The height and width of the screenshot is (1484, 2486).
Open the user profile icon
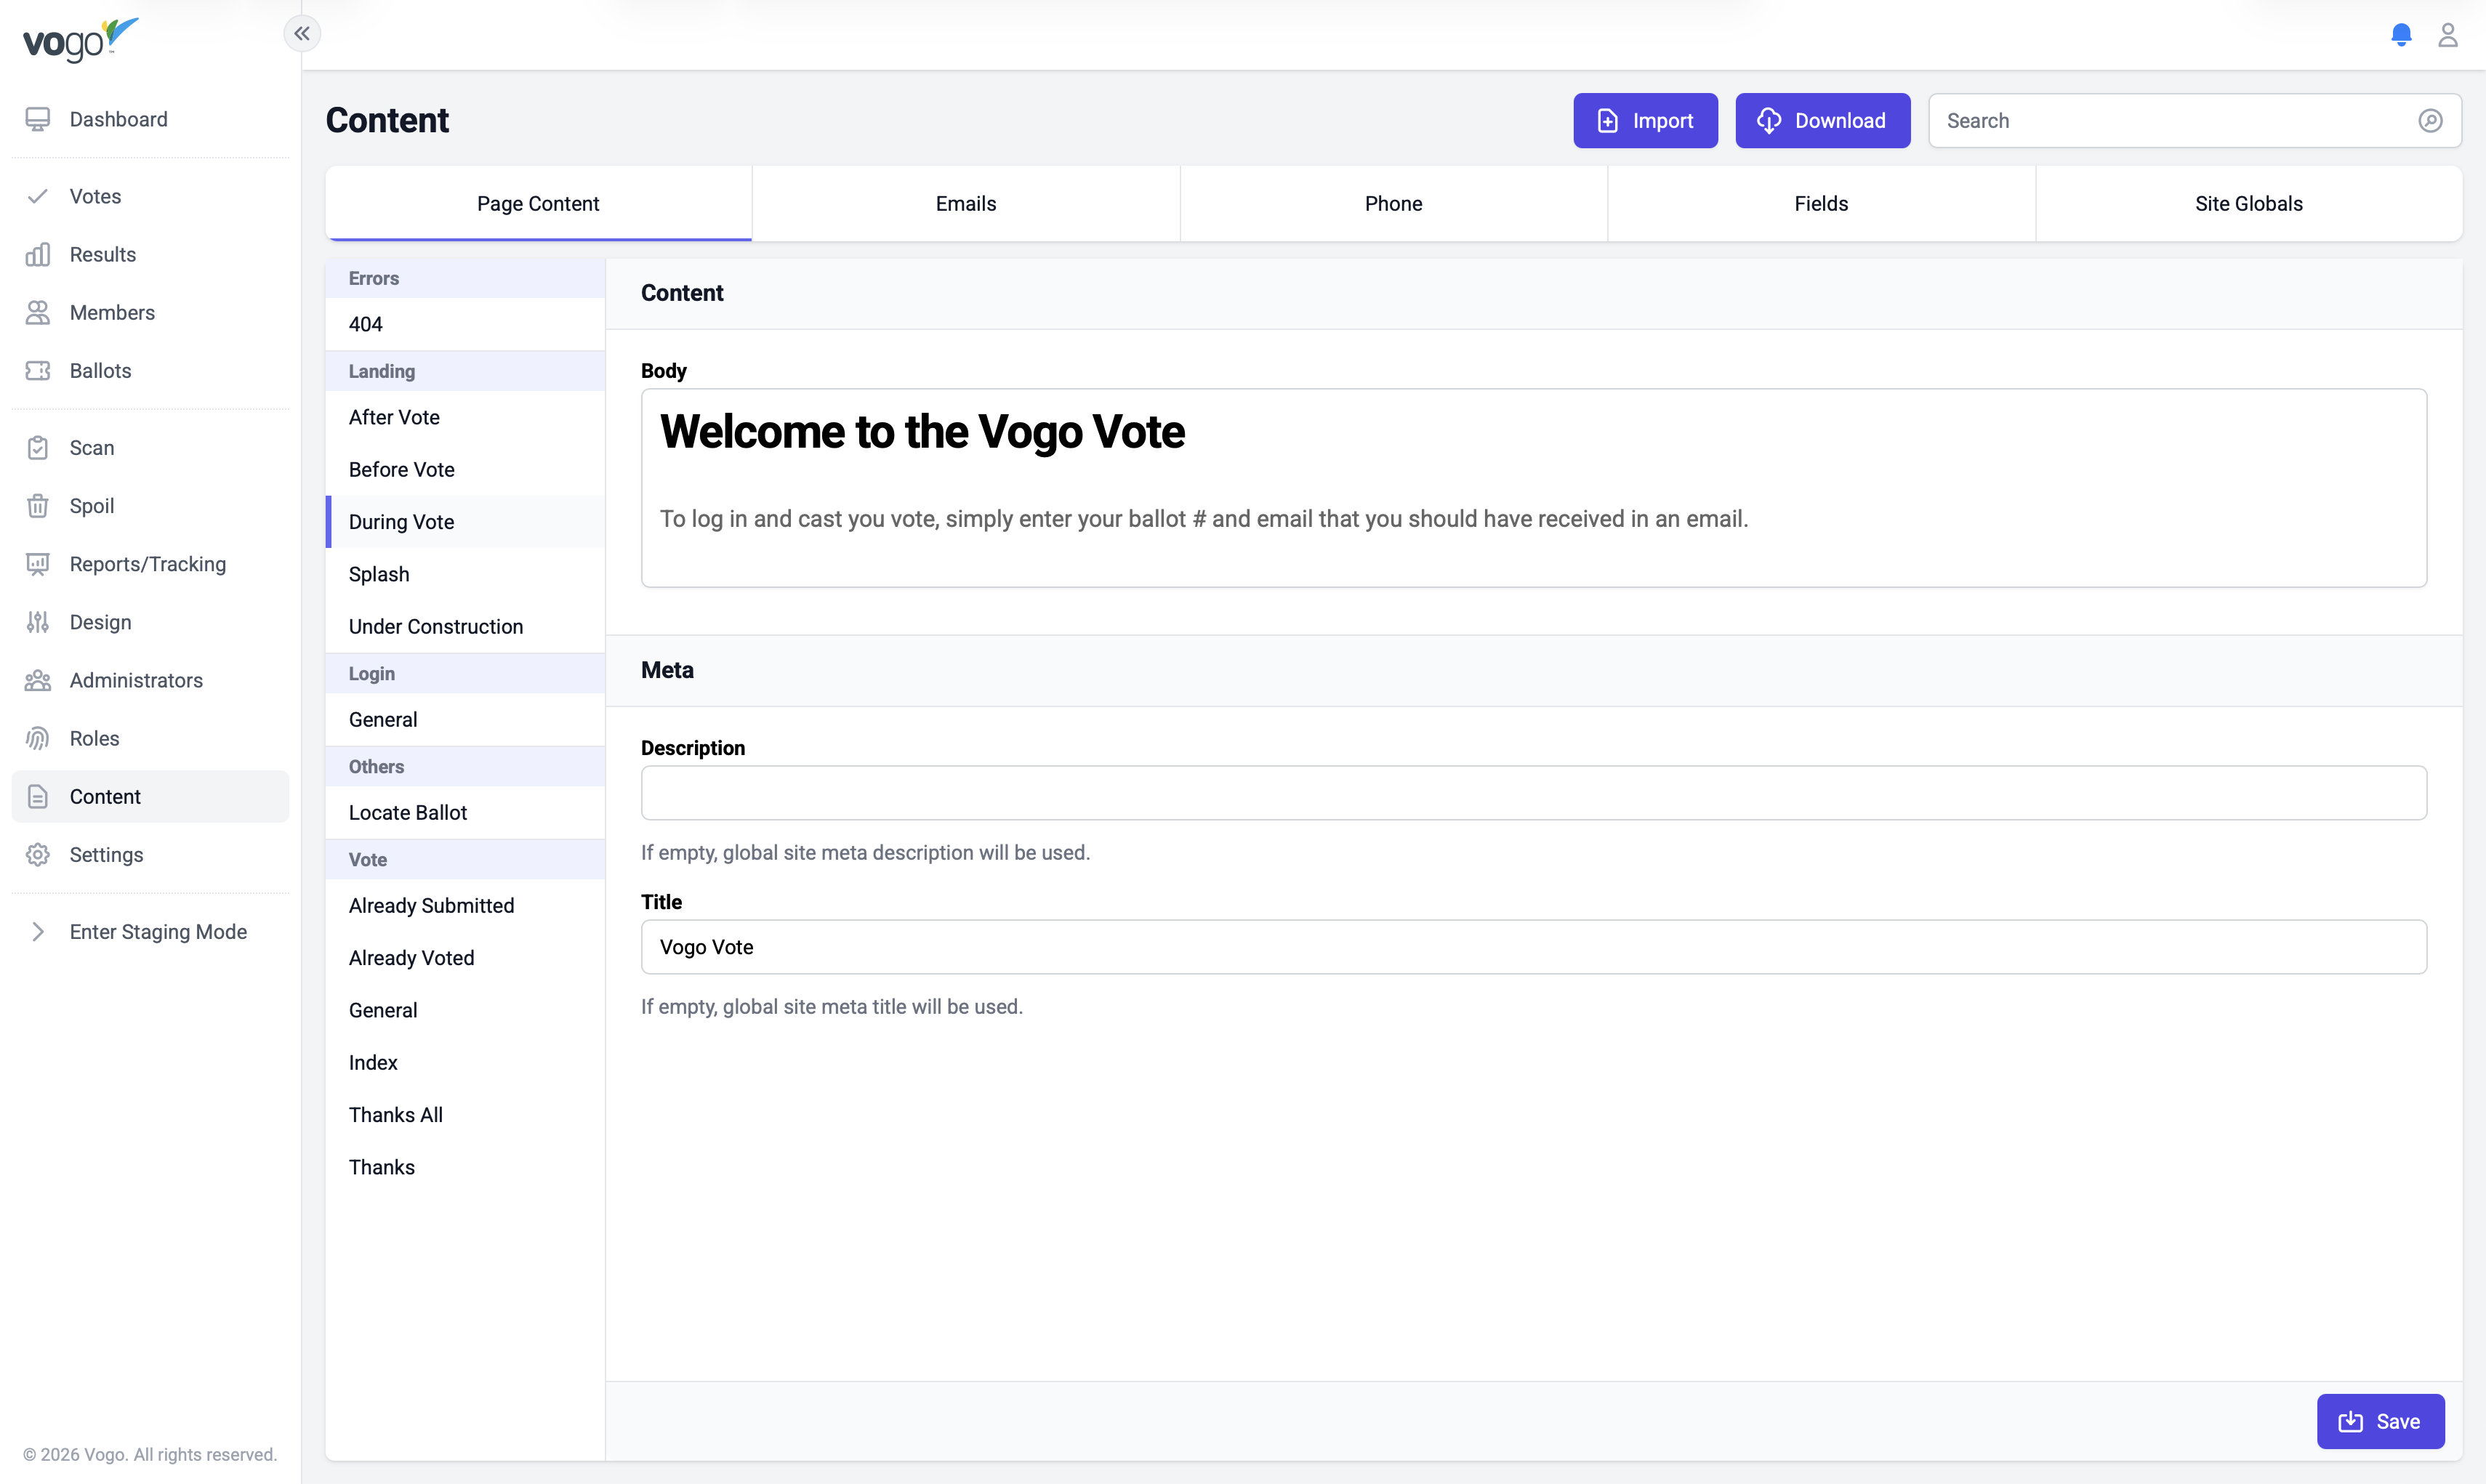2447,35
